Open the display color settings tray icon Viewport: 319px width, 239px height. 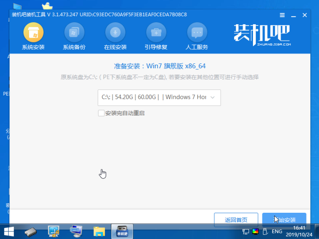pos(255,232)
